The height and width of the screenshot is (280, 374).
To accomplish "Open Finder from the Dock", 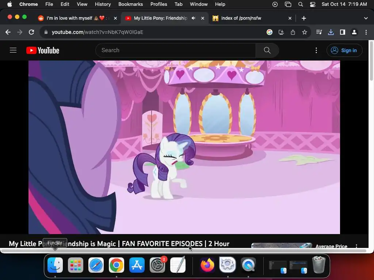I will click(x=55, y=265).
